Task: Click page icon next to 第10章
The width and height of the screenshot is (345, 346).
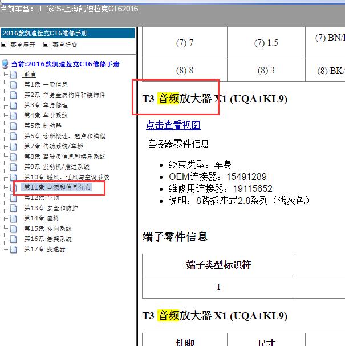Action: click(x=14, y=177)
